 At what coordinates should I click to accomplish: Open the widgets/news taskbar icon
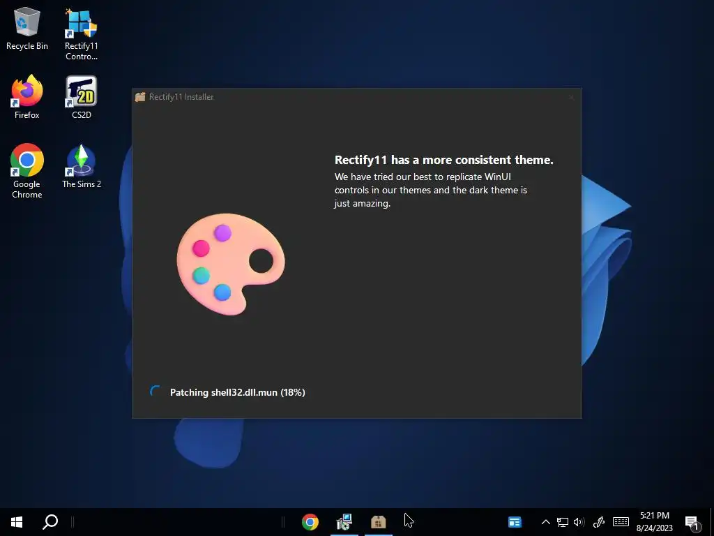pos(515,522)
